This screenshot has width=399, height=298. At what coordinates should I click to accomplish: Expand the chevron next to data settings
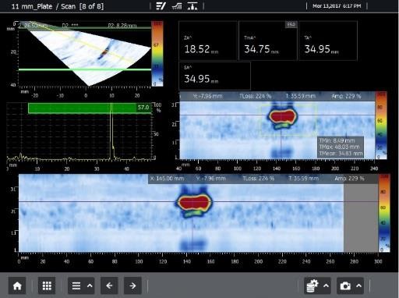coord(326,286)
